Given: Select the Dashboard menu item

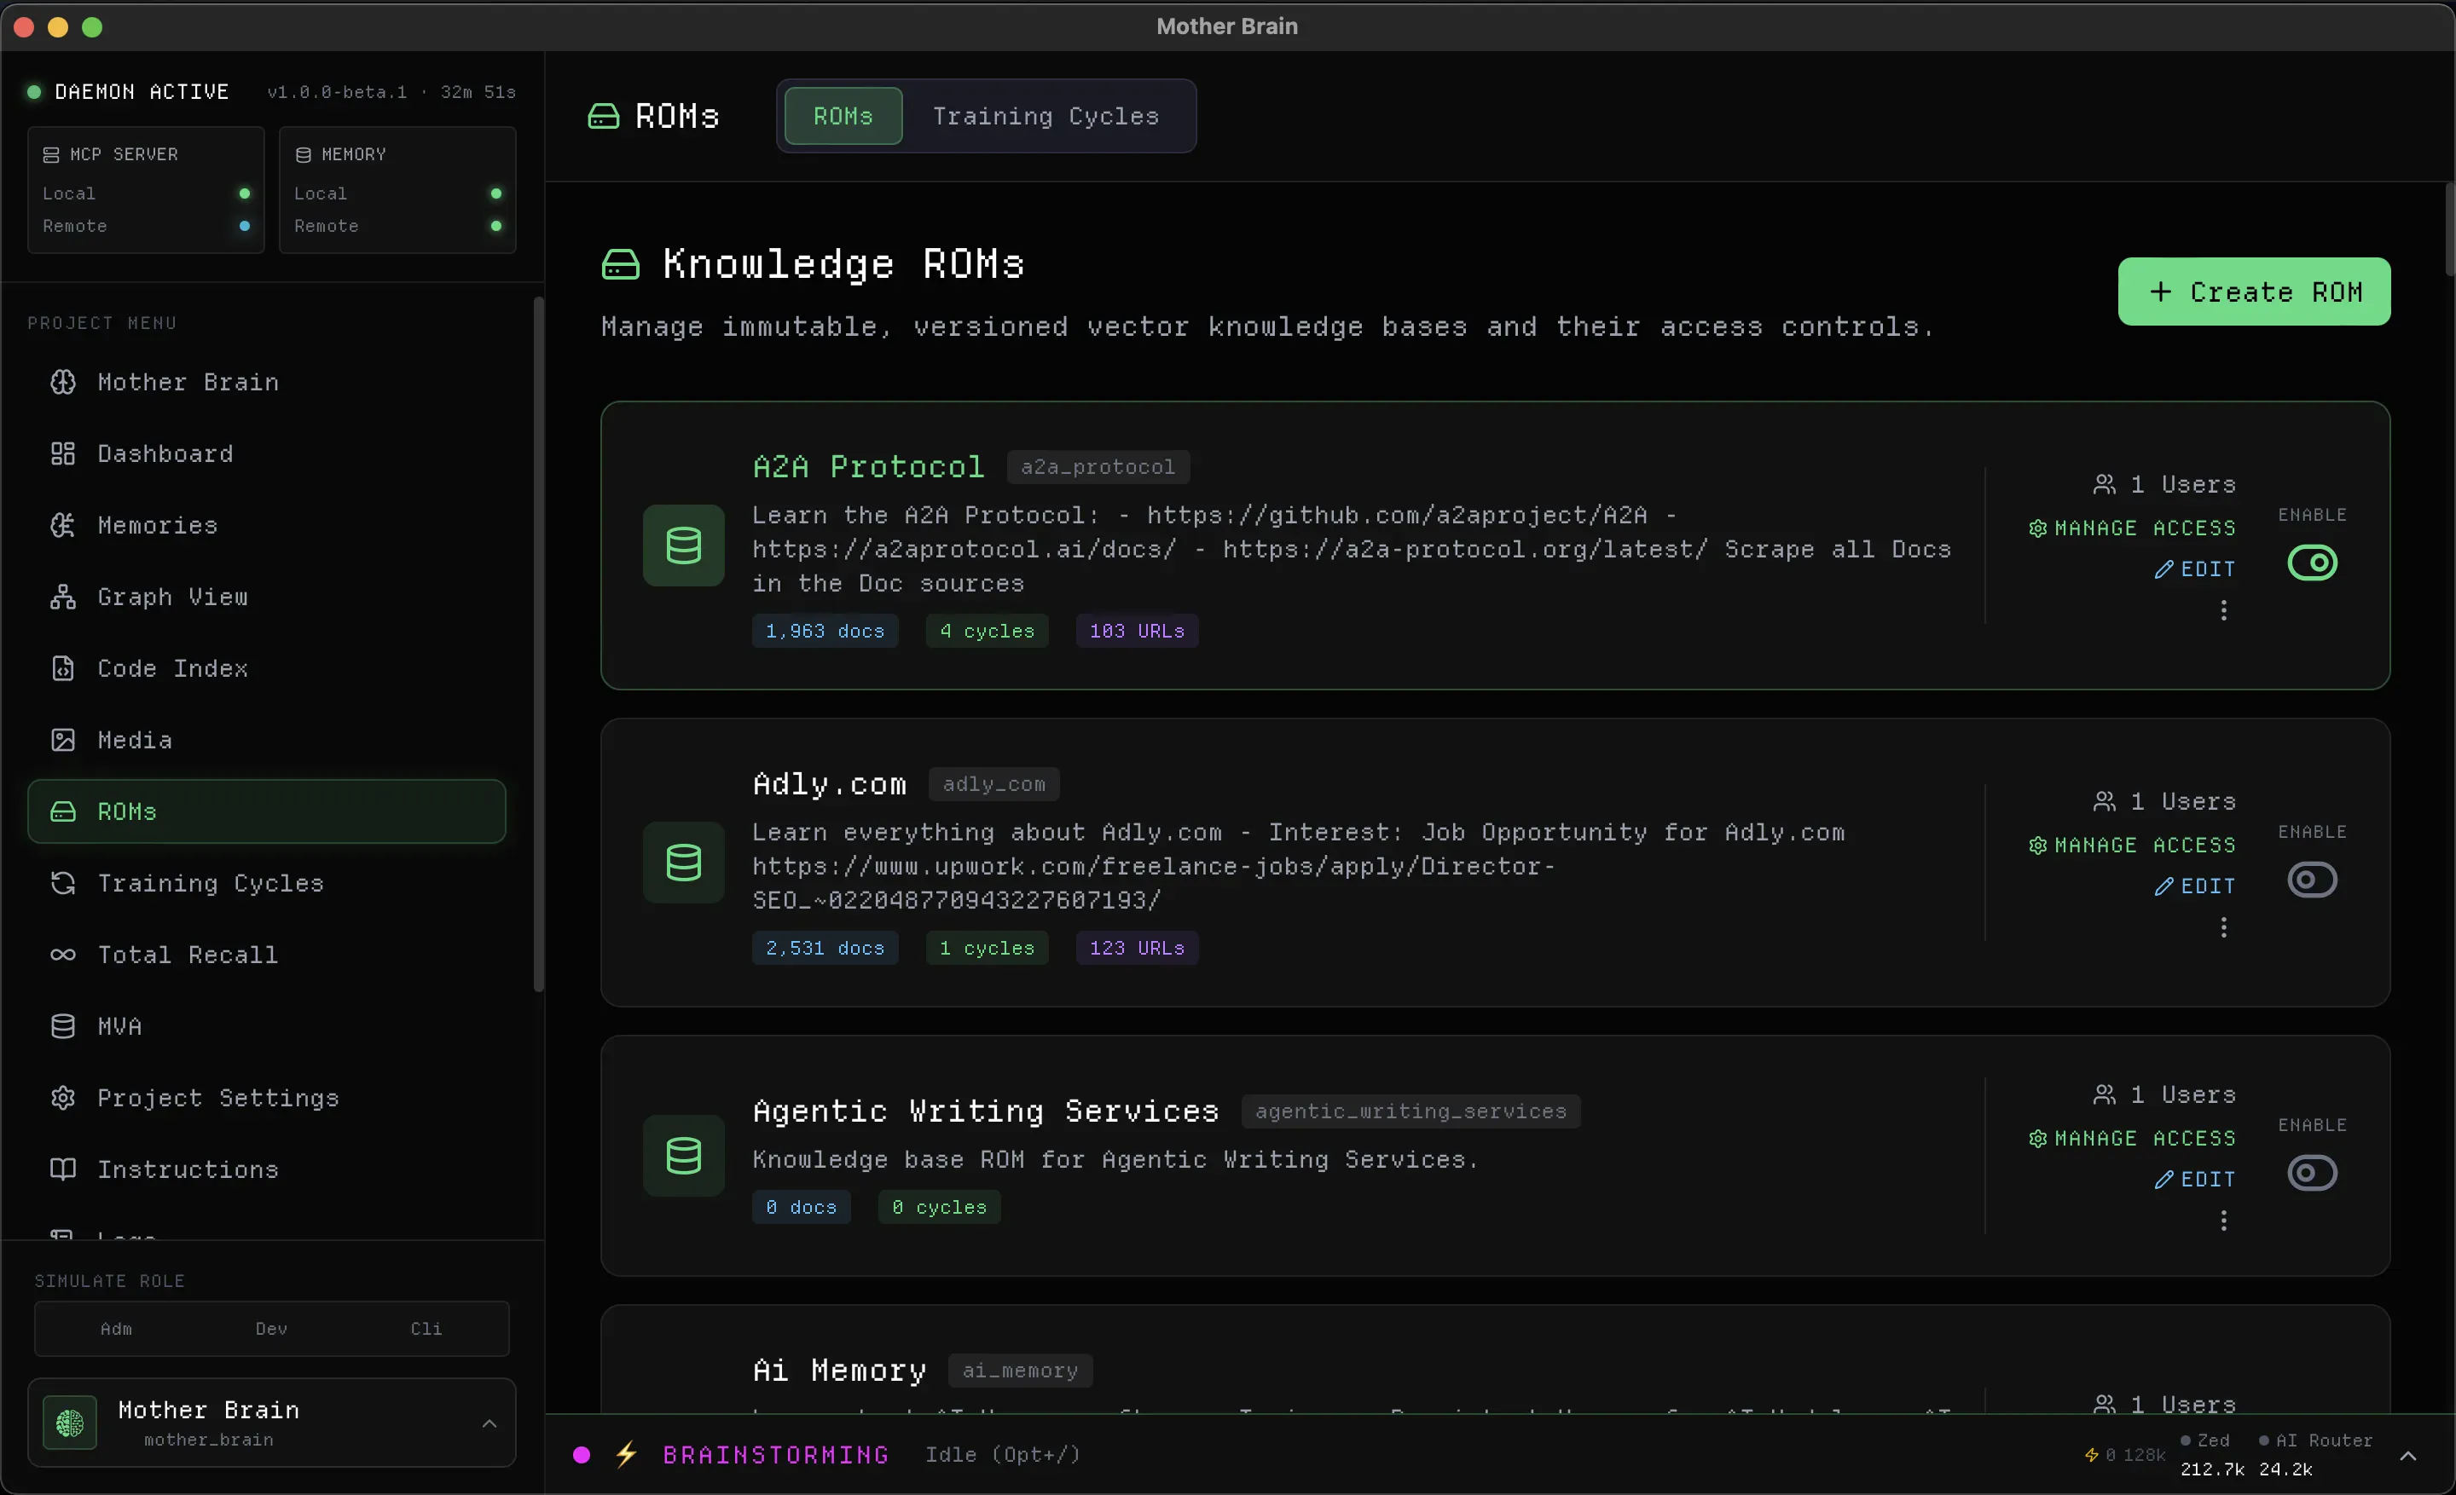Looking at the screenshot, I should (x=266, y=453).
